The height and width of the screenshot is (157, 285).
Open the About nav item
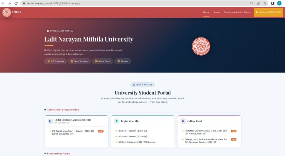click(217, 12)
